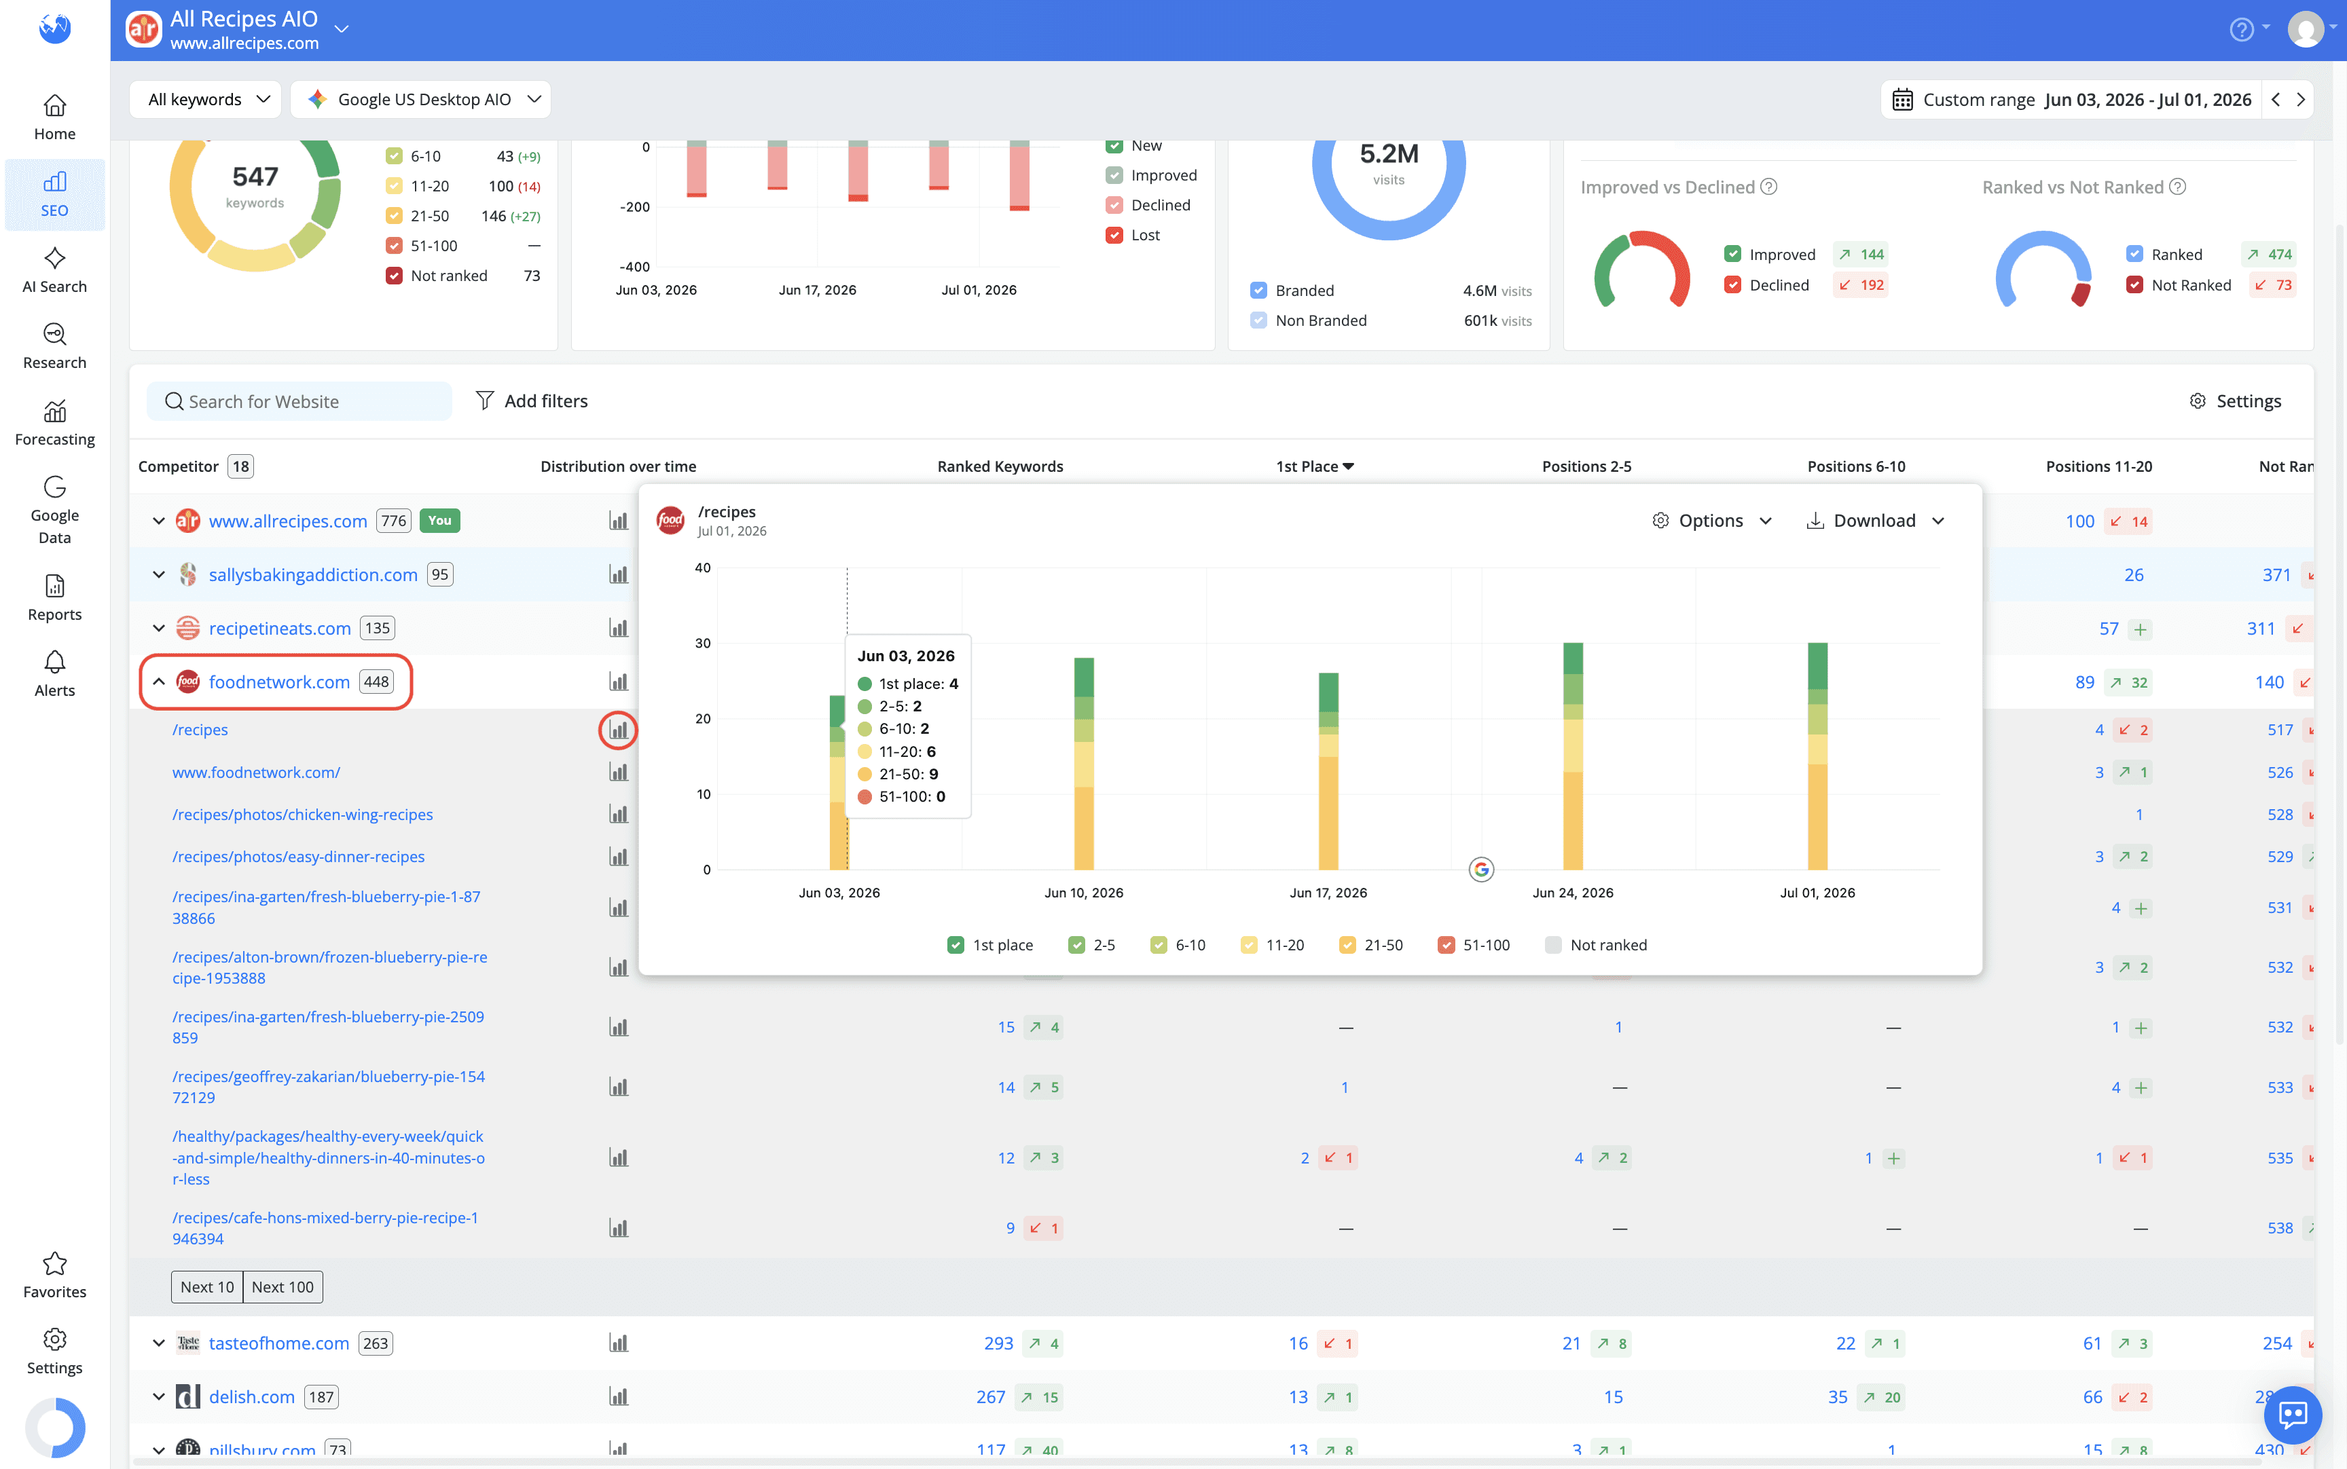Toggle the 1st place chart legend checkbox
The image size is (2347, 1469).
click(956, 944)
